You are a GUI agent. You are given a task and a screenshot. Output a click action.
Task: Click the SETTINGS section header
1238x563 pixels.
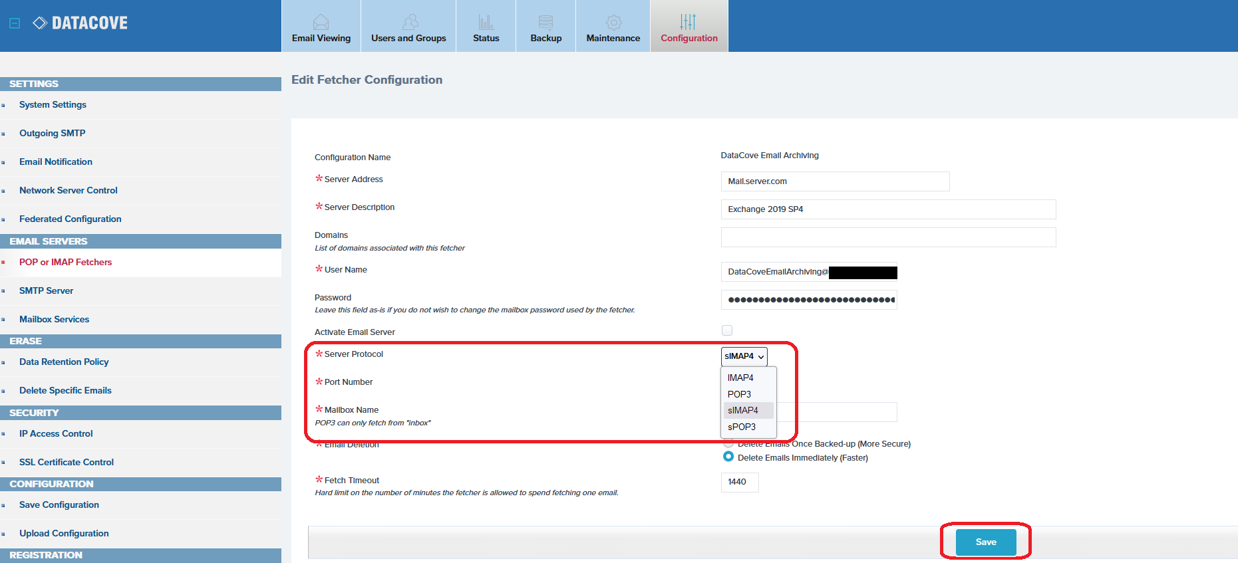140,84
